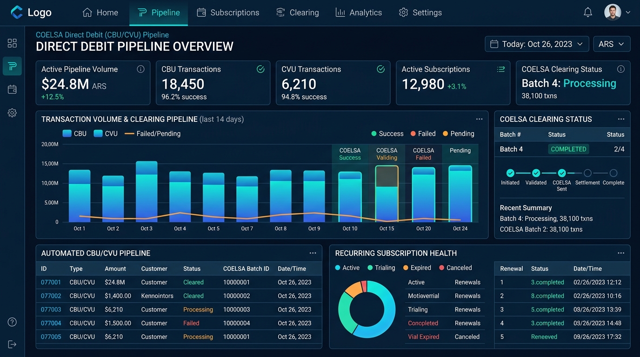Click the Settlement step in clearing progress
640x357 pixels.
587,173
